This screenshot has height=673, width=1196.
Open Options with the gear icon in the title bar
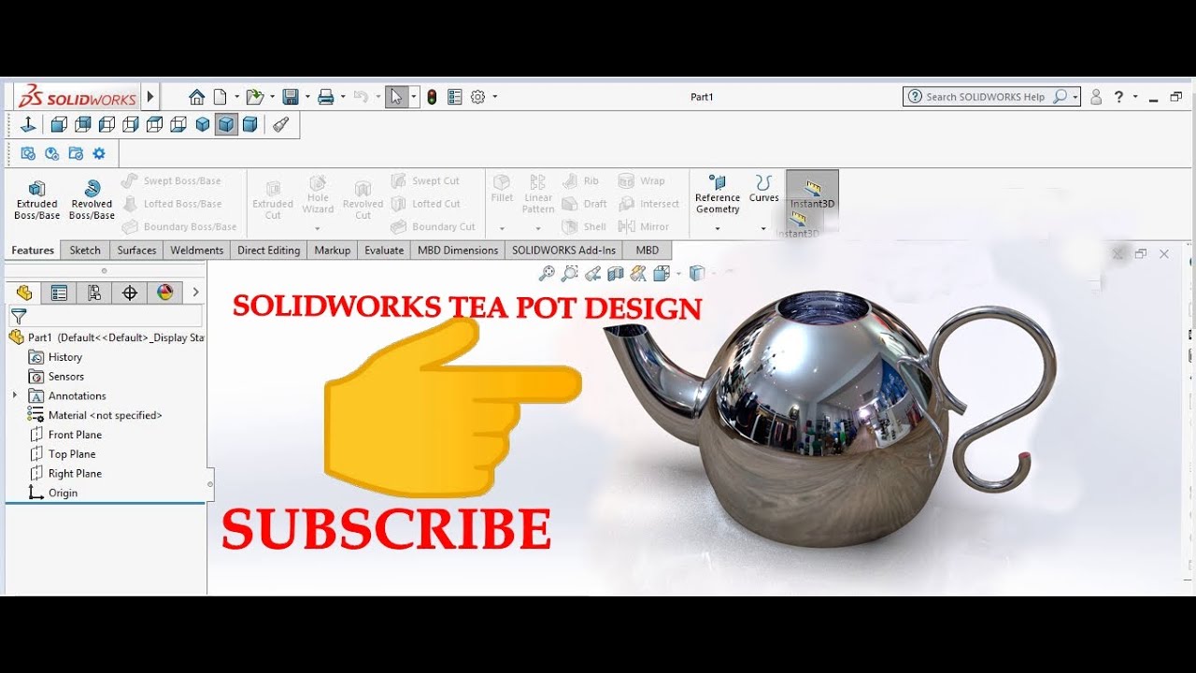tap(478, 97)
